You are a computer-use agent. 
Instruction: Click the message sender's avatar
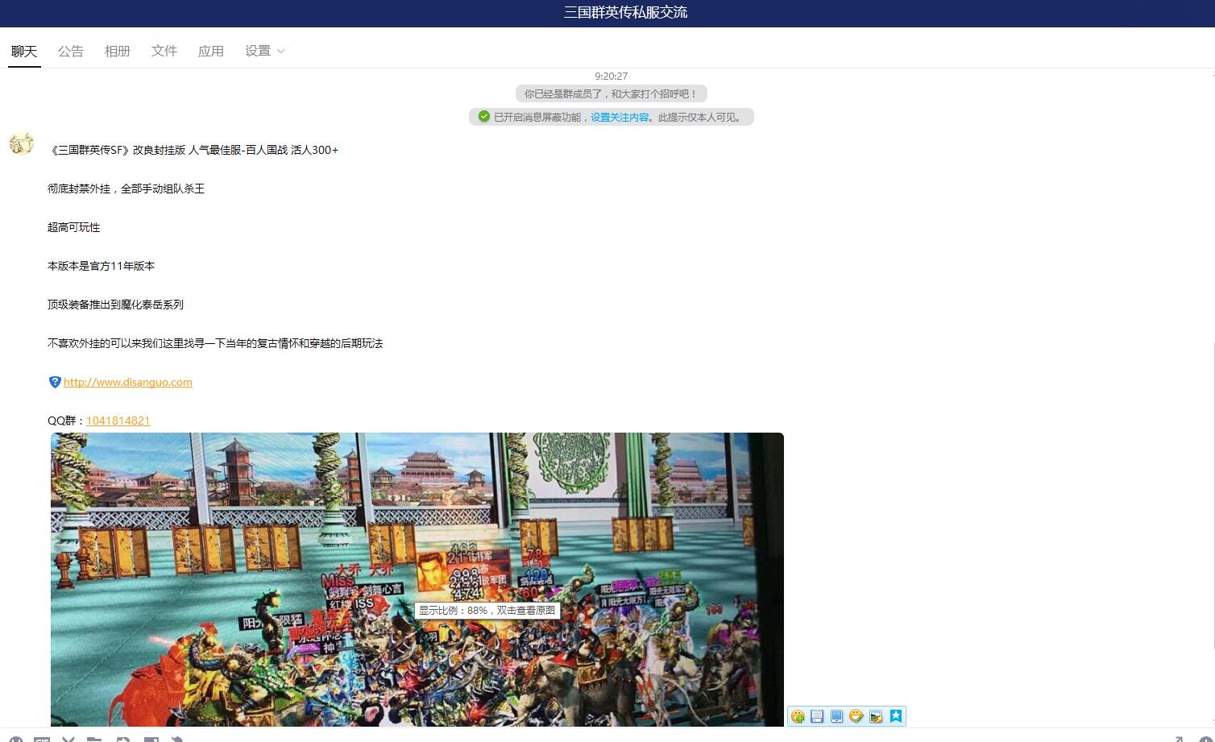point(22,144)
